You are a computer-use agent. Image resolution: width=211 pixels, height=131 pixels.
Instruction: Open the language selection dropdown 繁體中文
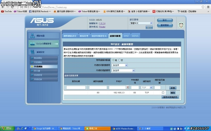141,23
